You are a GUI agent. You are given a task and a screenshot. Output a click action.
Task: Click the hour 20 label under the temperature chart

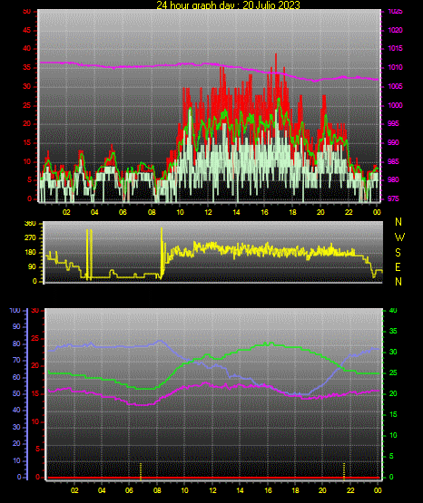(x=322, y=490)
